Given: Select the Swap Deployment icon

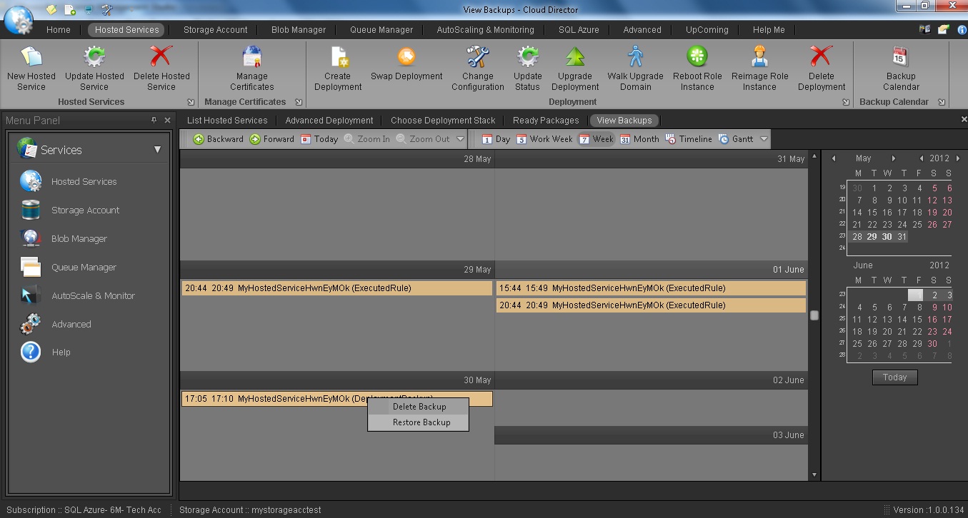Looking at the screenshot, I should tap(406, 57).
